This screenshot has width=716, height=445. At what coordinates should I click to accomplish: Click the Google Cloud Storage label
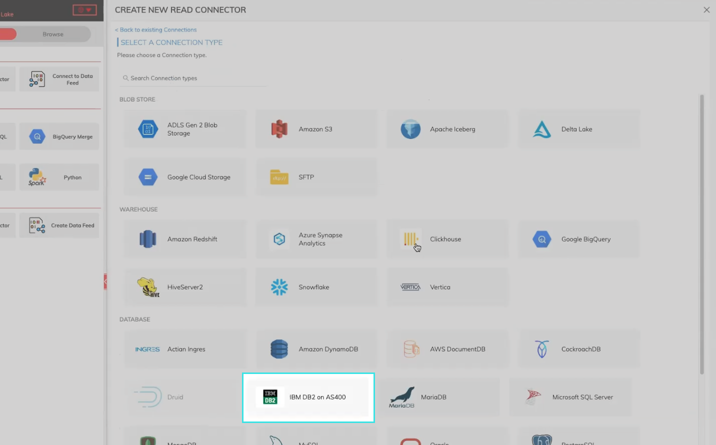(x=199, y=177)
